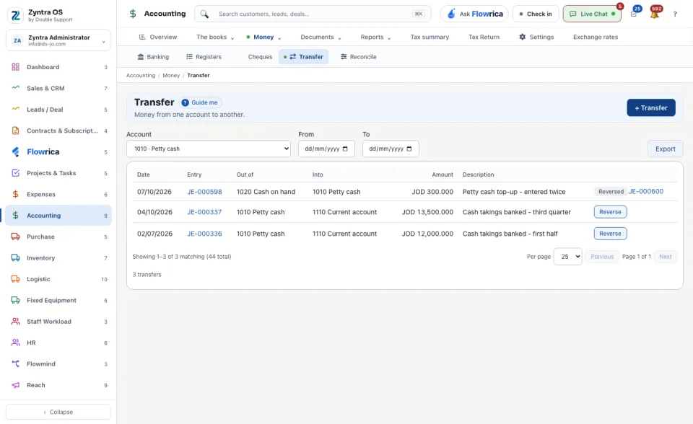Switch to the Overview tab
Screen dimensions: 693x424
pyautogui.click(x=158, y=37)
